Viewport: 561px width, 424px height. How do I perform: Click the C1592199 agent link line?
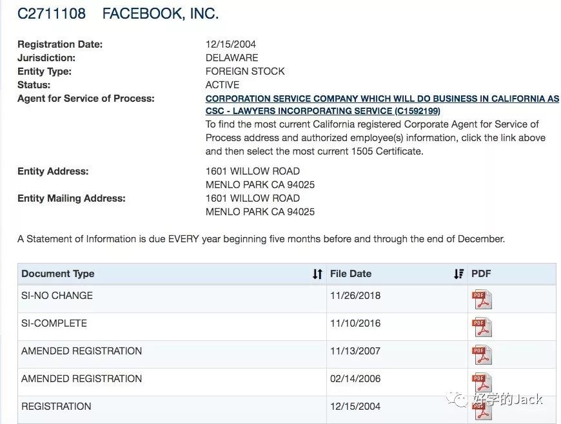(x=322, y=111)
